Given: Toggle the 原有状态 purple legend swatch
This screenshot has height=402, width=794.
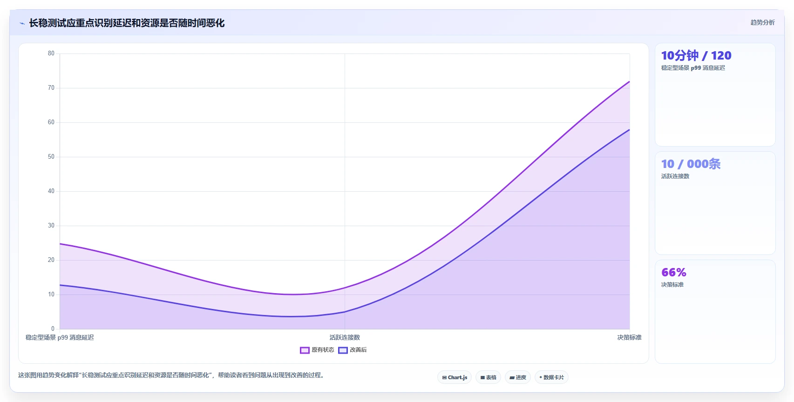Looking at the screenshot, I should click(305, 350).
